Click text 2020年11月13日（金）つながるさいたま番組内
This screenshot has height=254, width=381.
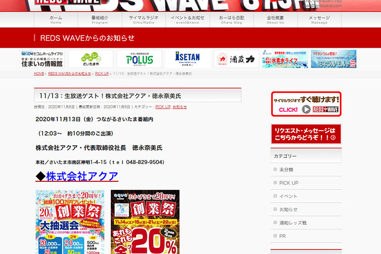(x=94, y=119)
